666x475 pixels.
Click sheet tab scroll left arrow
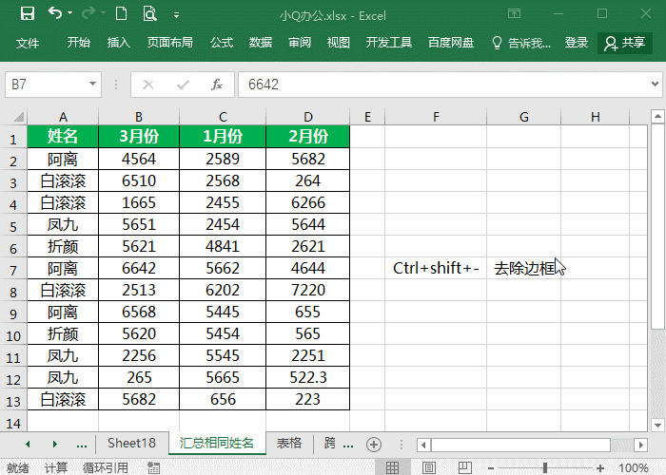tap(28, 444)
